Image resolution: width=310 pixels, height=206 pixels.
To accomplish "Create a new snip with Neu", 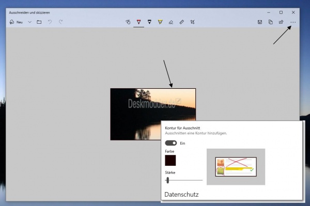I will point(16,22).
